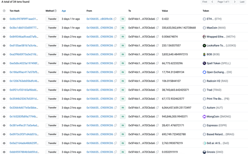
Task: Open transaction hash 0x3544b25367b5391d
Action: click(24, 99)
